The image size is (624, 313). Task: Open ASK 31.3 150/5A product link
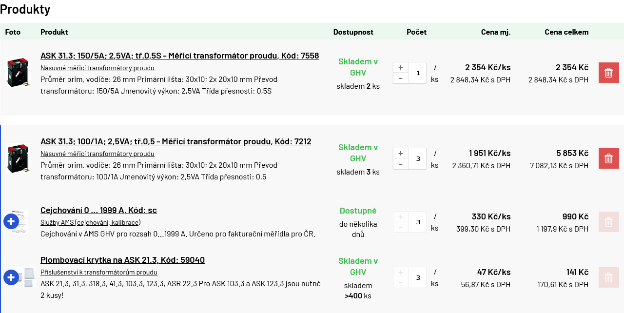tap(180, 56)
